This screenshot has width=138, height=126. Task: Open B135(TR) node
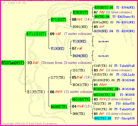[x=36, y=92]
